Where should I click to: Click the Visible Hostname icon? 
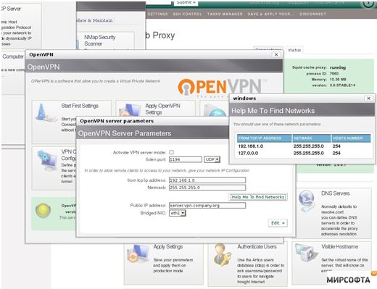[x=306, y=253]
